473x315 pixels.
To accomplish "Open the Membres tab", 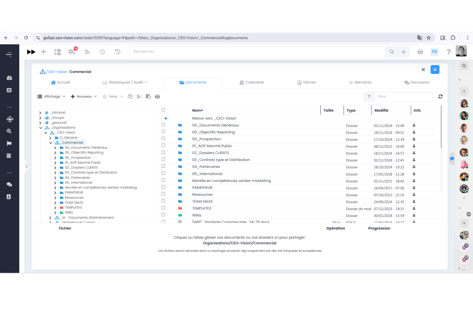I will point(360,82).
